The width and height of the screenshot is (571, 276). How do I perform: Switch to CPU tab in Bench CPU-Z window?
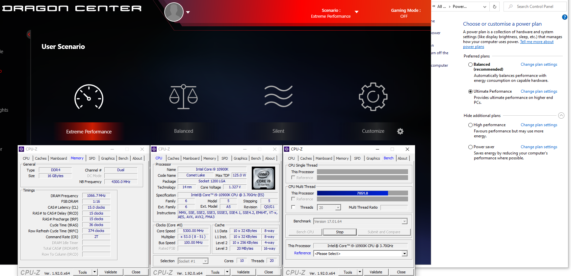coord(292,158)
